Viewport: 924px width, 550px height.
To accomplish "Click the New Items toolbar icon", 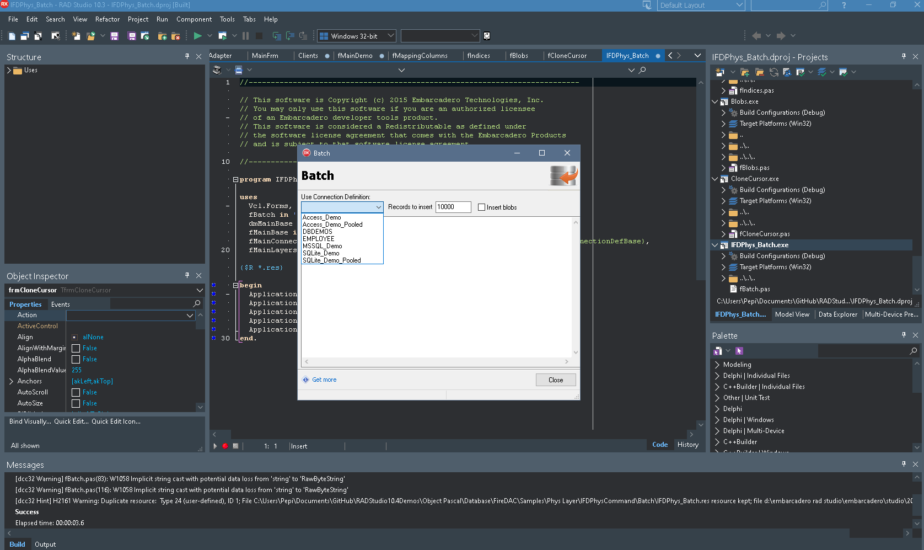I will click(76, 36).
